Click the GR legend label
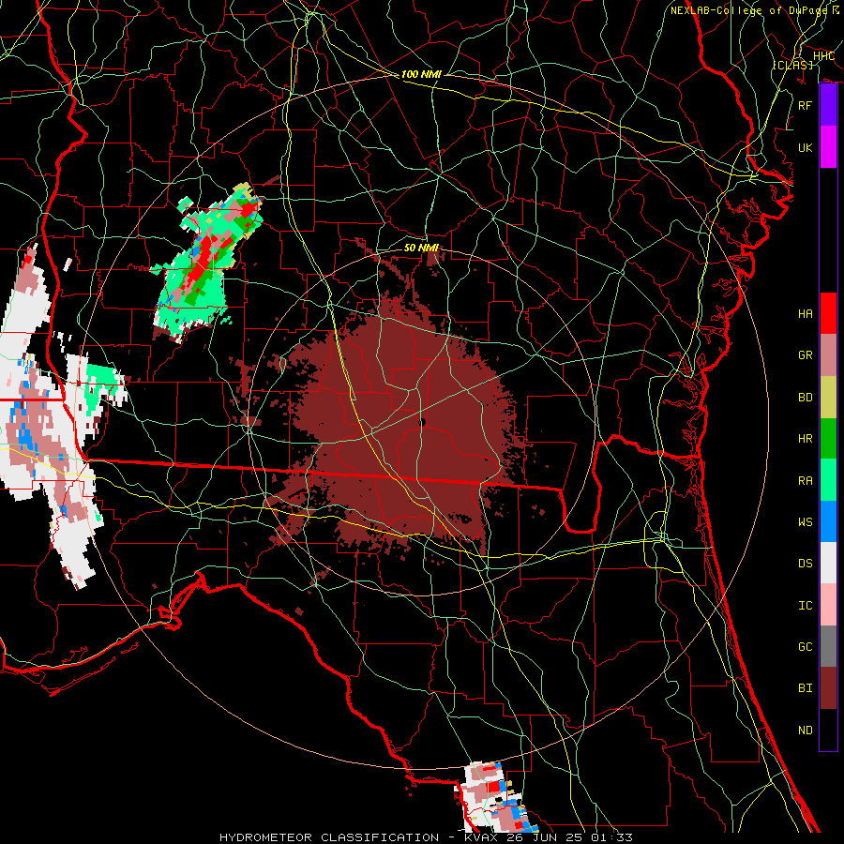The image size is (844, 844). click(x=806, y=355)
